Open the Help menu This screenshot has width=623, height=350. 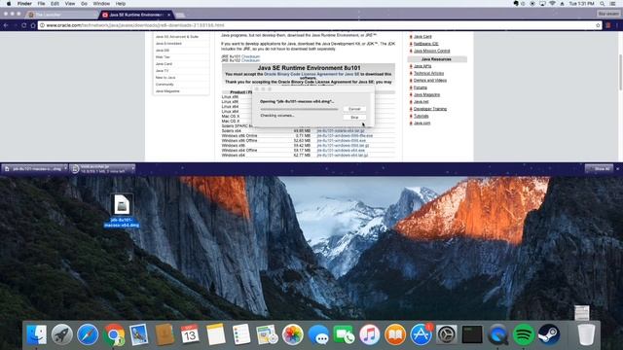click(121, 4)
